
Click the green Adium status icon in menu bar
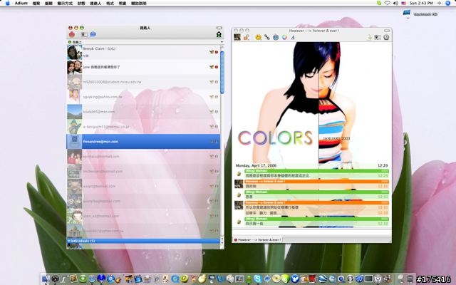click(x=378, y=3)
